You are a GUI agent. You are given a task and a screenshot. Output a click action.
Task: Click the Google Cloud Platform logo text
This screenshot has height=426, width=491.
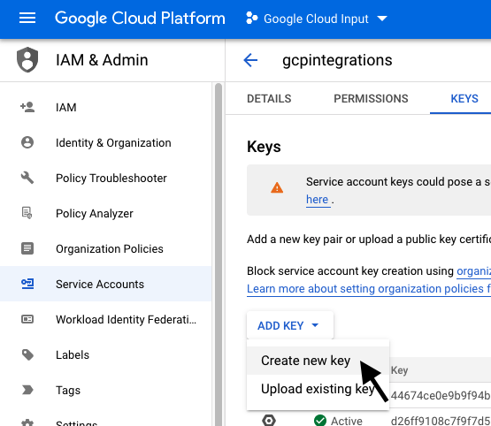(x=140, y=19)
